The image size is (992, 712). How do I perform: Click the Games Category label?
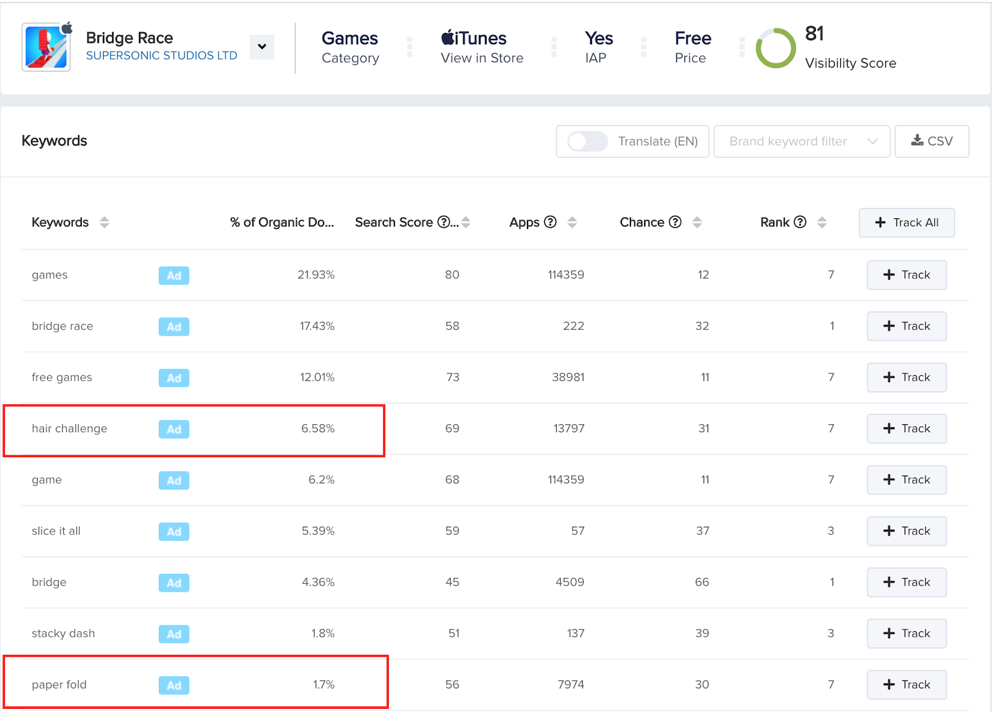(x=350, y=47)
